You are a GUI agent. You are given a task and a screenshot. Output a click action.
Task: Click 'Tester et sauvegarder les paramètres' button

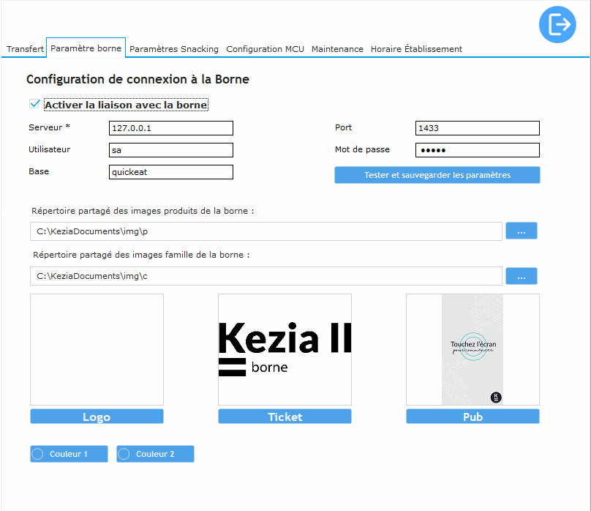[437, 175]
